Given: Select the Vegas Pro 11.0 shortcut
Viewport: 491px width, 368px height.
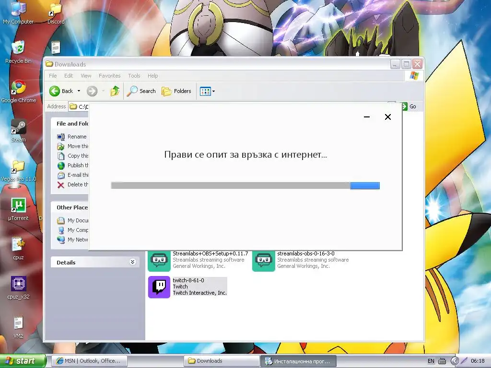Looking at the screenshot, I should (19, 170).
